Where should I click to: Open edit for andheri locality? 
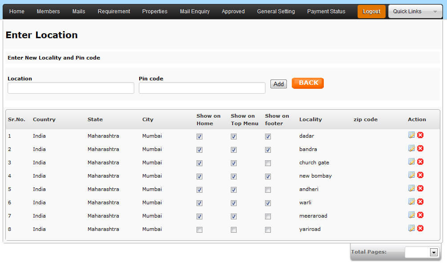(411, 188)
